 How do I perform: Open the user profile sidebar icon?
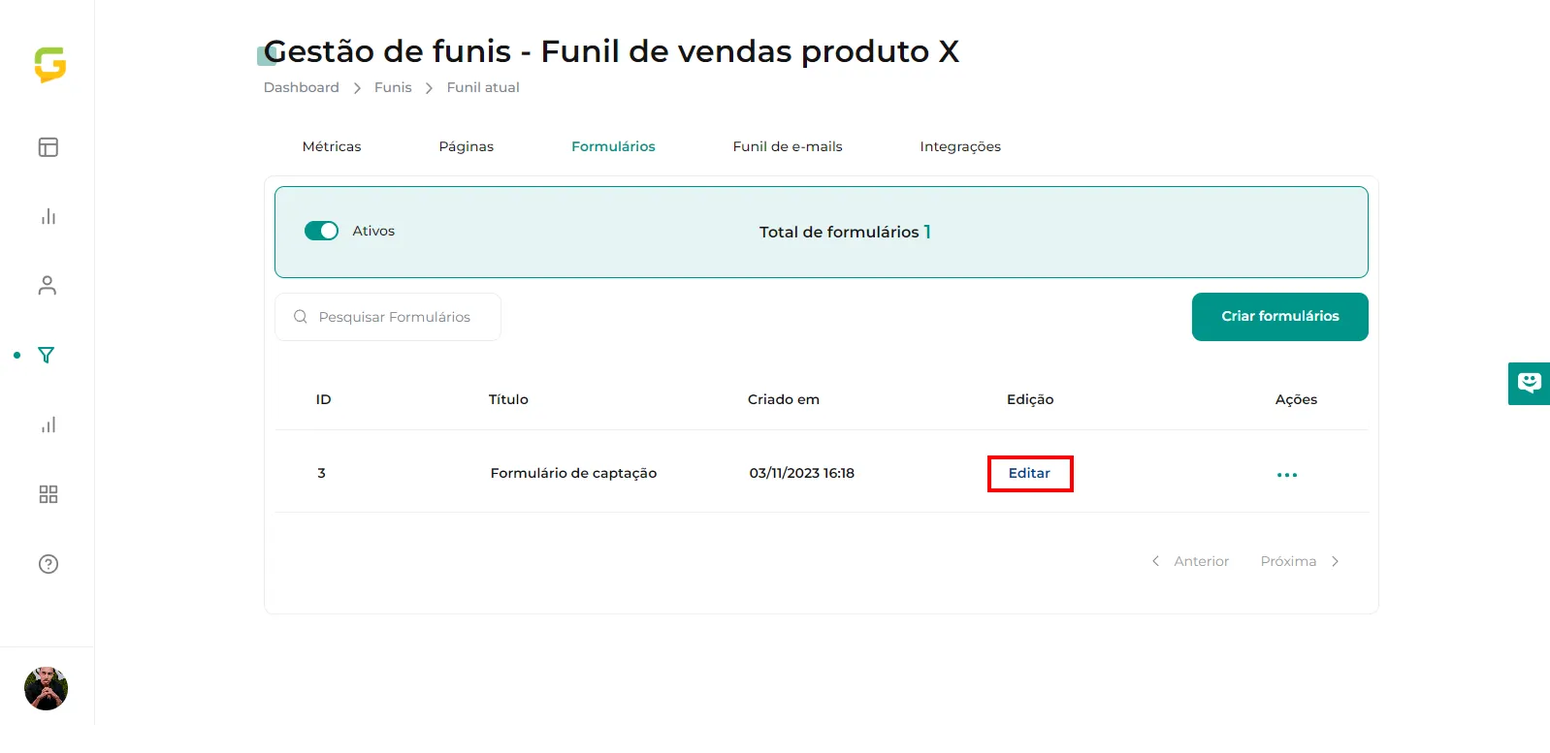48,285
